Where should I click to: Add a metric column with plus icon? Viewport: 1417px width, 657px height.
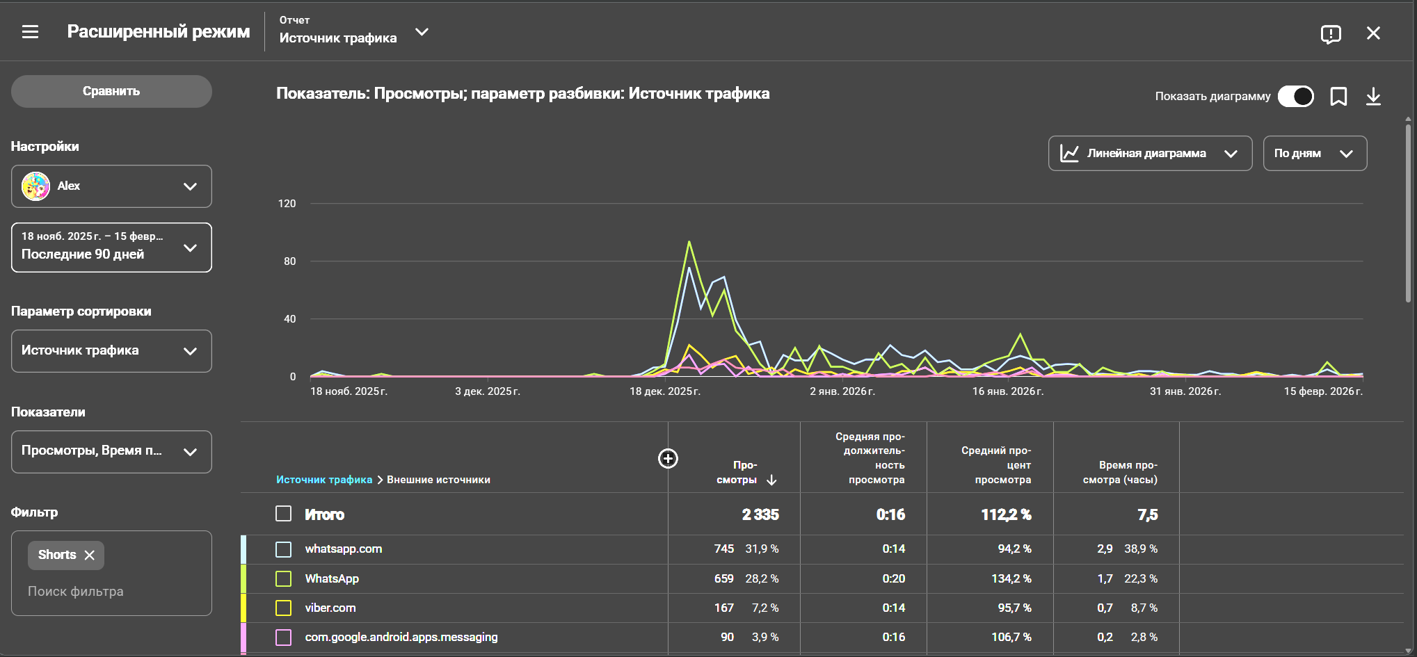click(668, 458)
